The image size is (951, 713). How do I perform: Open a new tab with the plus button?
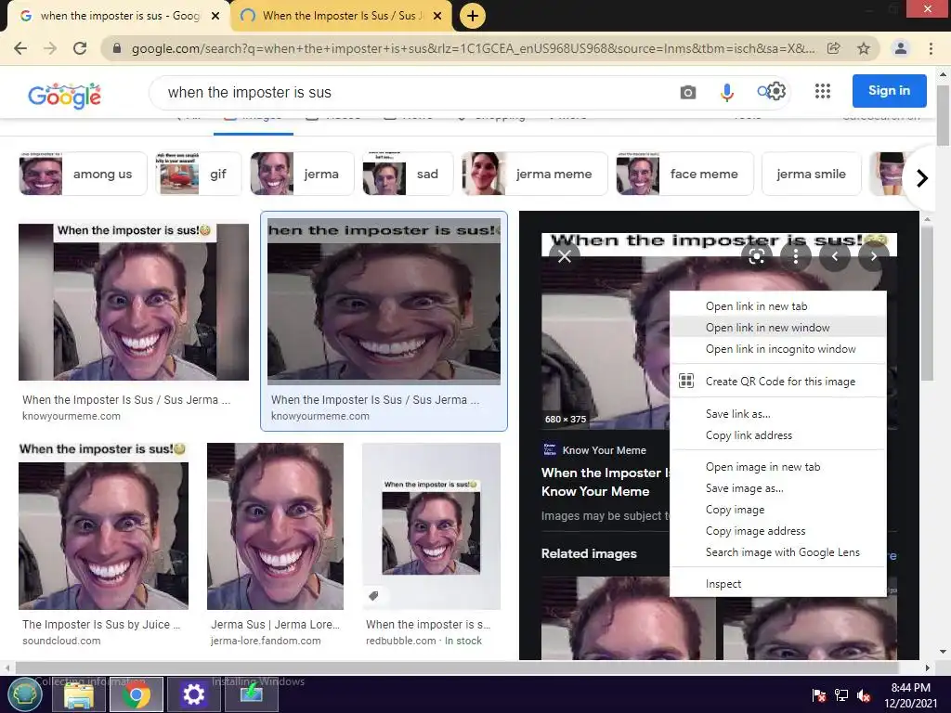point(473,16)
